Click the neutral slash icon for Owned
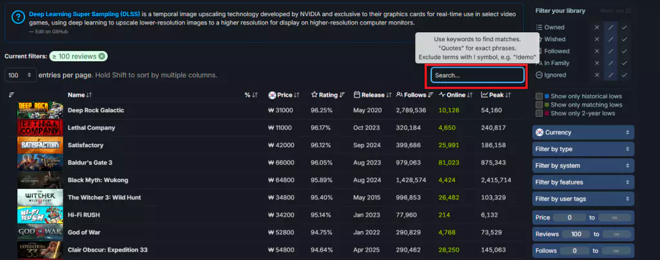Viewport: 660px width, 260px height. click(611, 27)
